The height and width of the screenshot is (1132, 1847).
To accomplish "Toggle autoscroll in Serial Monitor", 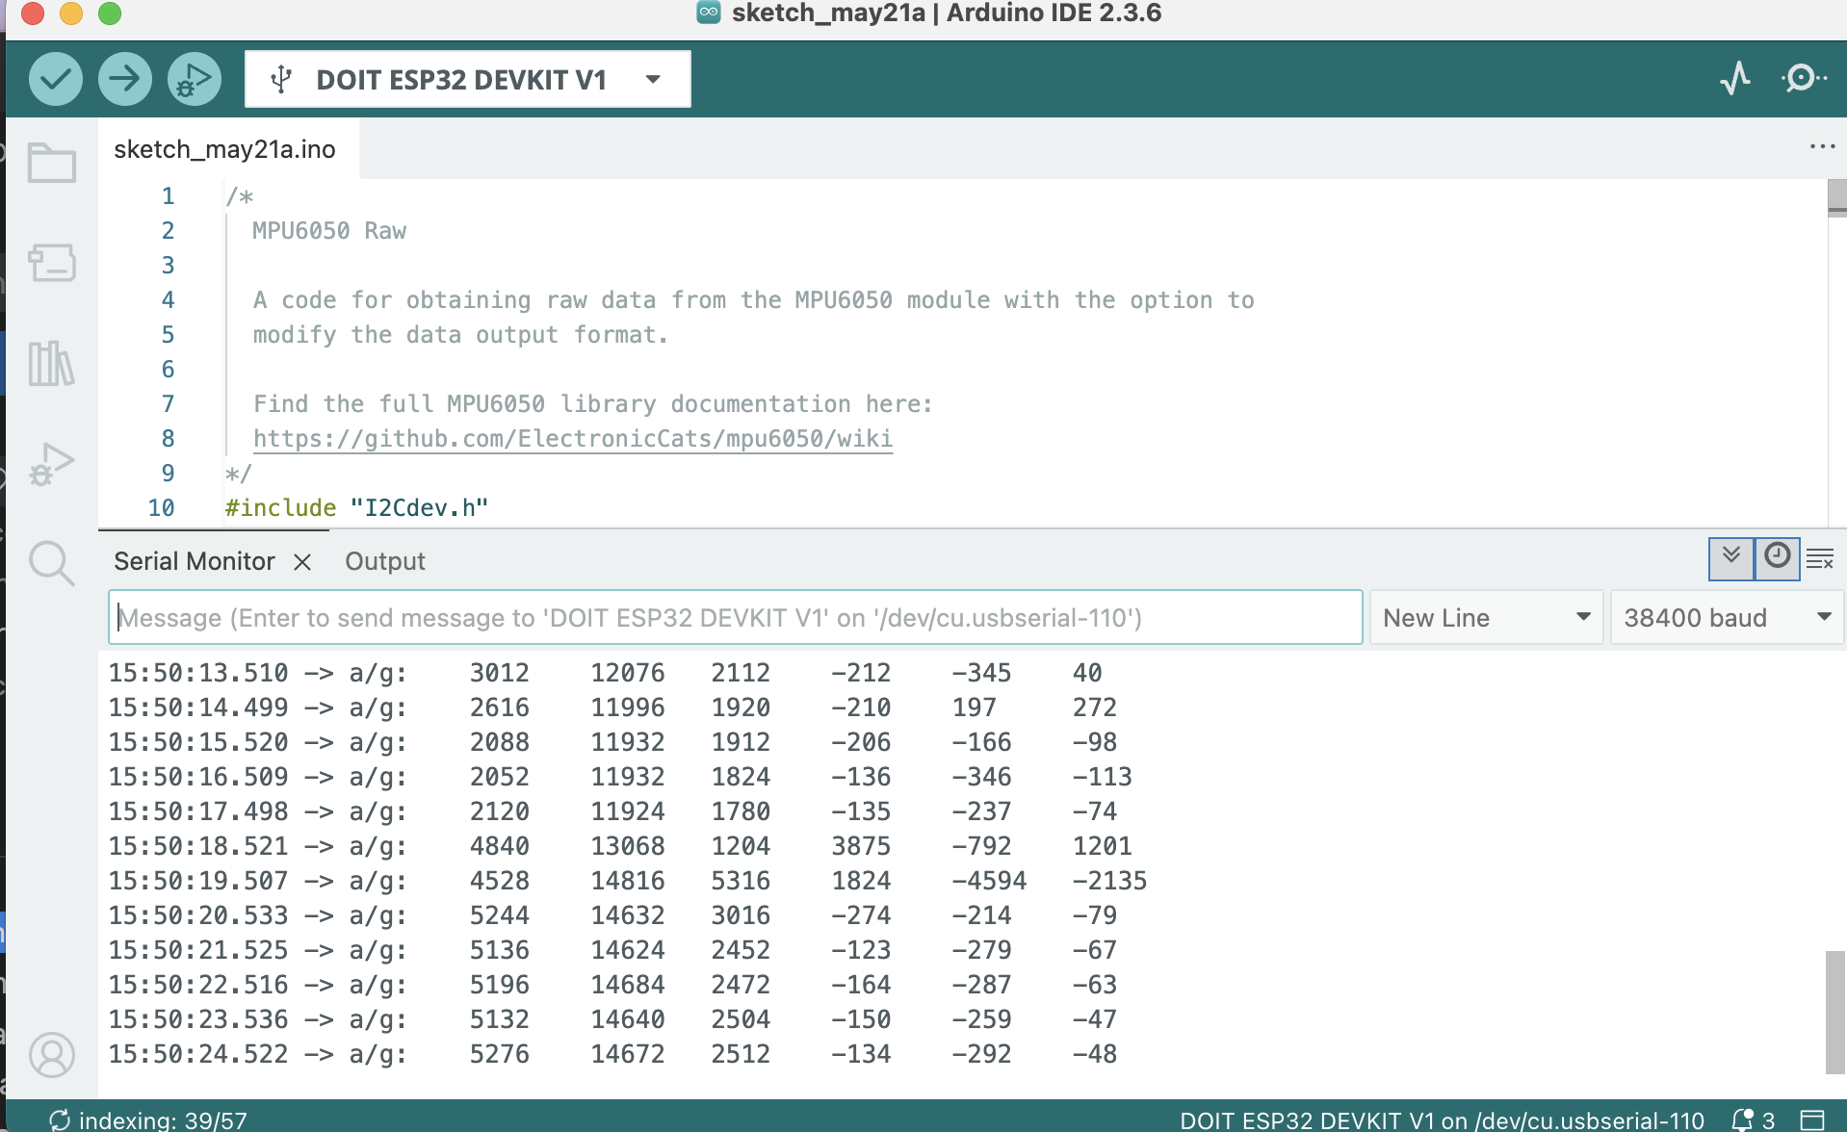I will pyautogui.click(x=1730, y=558).
